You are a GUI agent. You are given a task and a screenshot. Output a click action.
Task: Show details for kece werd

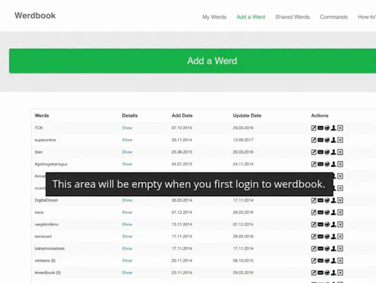[127, 212]
